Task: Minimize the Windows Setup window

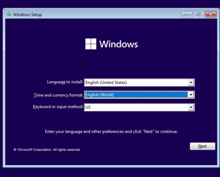Action: click(187, 15)
